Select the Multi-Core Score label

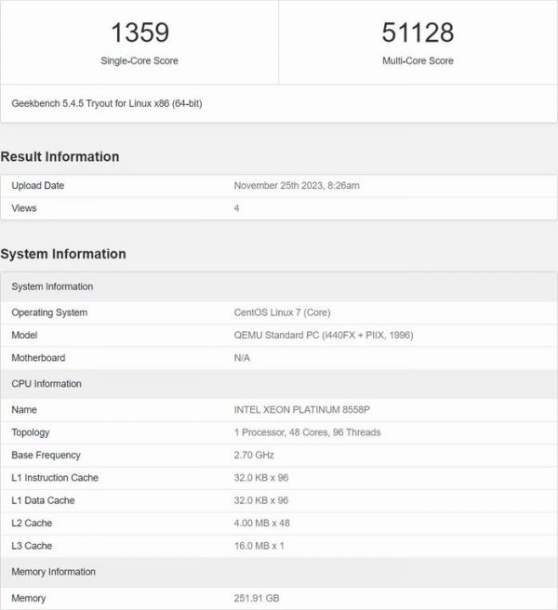(x=418, y=61)
